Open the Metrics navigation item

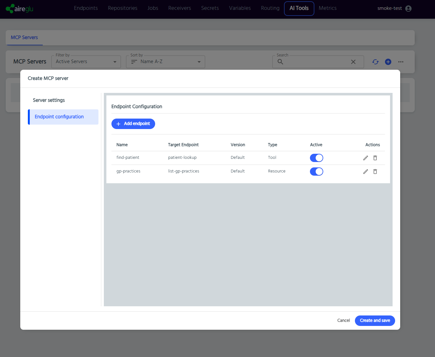pos(327,8)
